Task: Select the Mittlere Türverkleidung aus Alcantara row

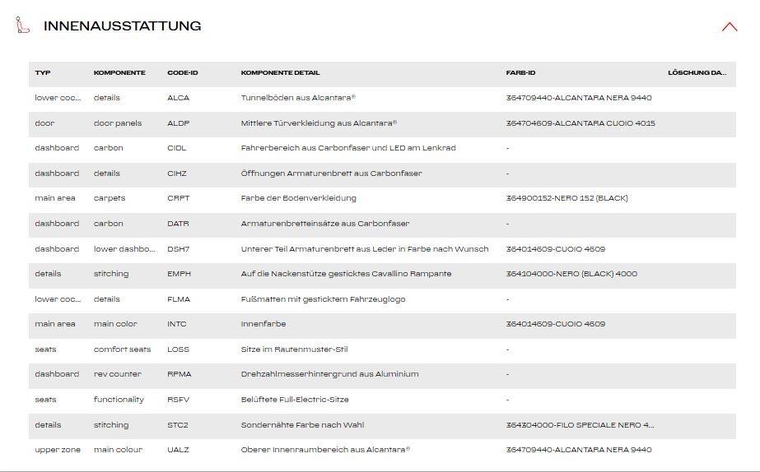Action: [x=319, y=123]
